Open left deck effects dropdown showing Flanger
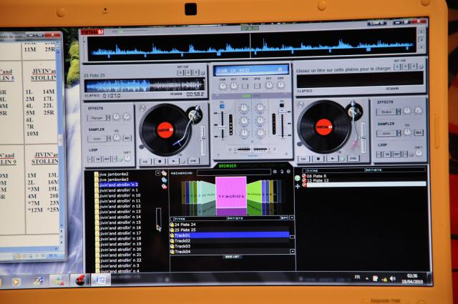Image resolution: width=458 pixels, height=304 pixels. pos(98,118)
